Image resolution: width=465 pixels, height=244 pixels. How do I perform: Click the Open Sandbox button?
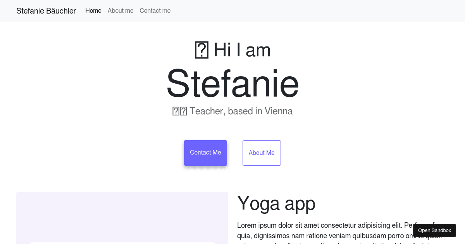[434, 230]
